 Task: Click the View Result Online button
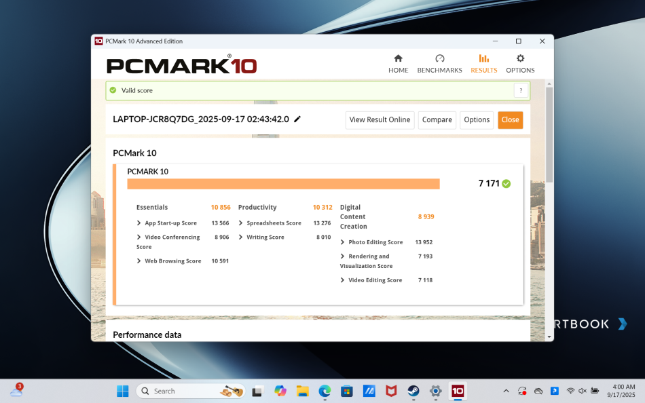[380, 120]
